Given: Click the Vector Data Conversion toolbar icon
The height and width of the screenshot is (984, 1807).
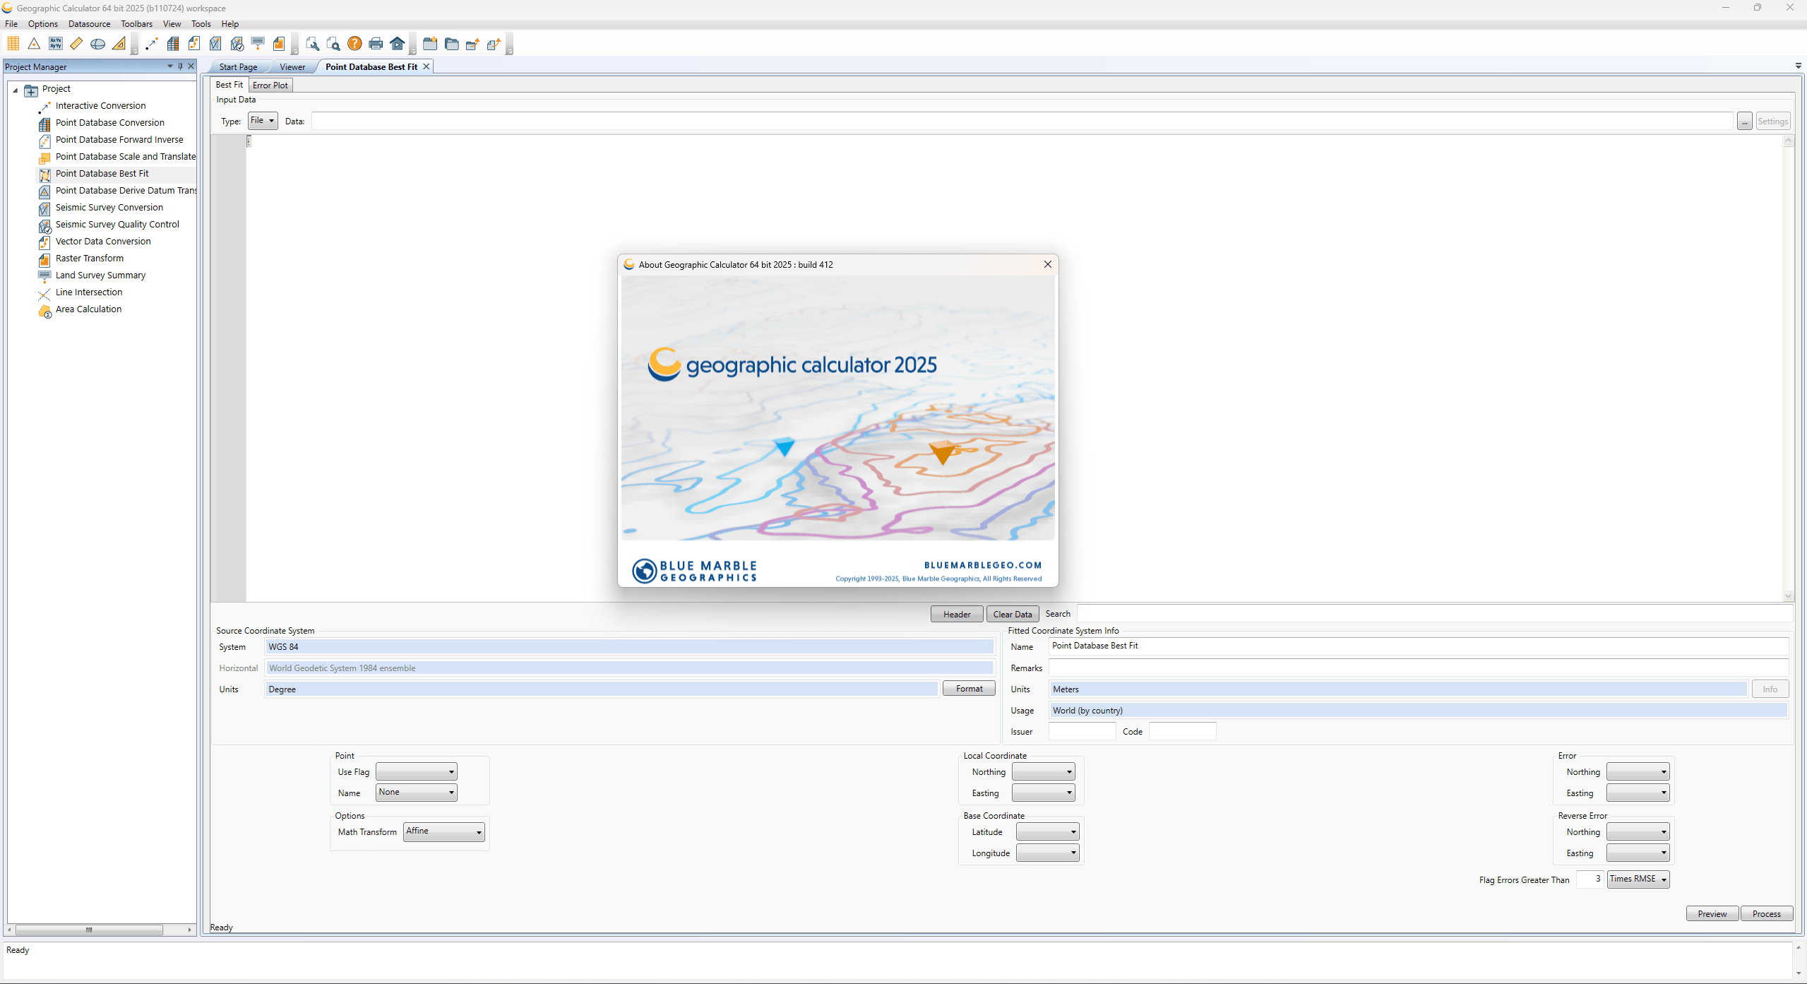Looking at the screenshot, I should 194,44.
